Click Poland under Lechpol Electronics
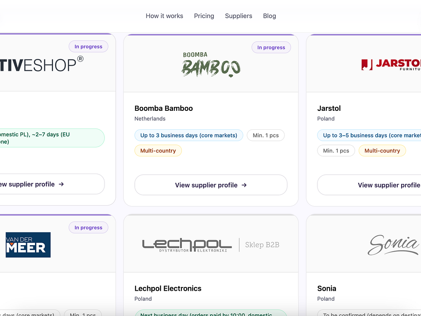 [x=143, y=299]
